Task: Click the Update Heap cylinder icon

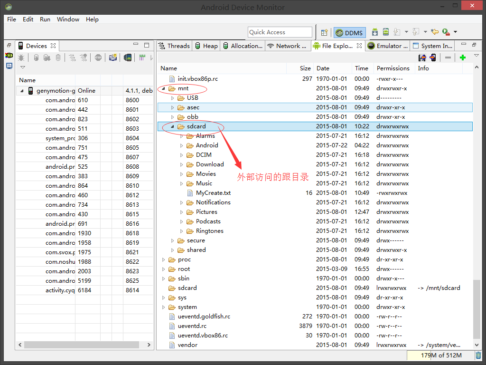Action: click(x=36, y=58)
